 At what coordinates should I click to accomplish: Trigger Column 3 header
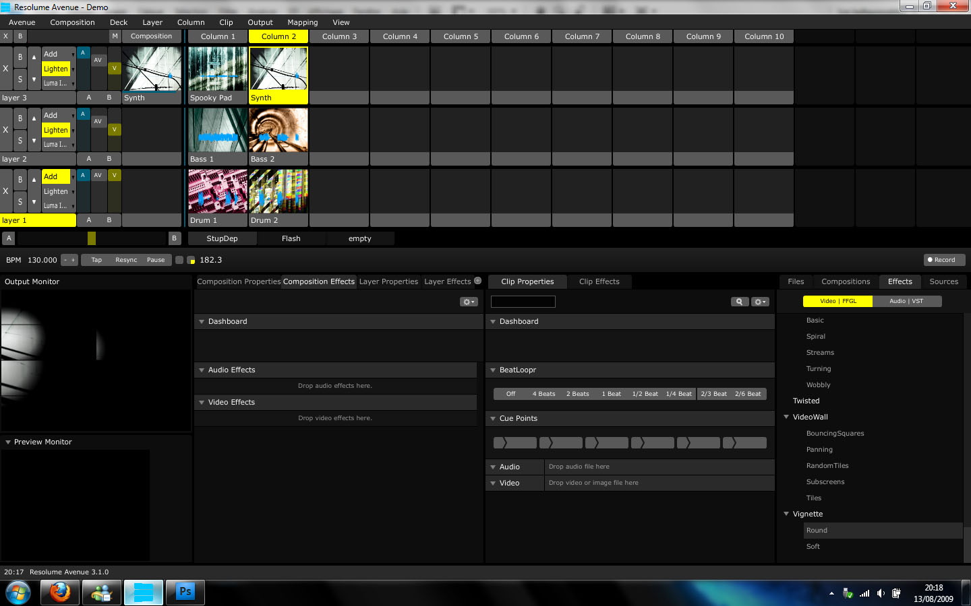339,36
